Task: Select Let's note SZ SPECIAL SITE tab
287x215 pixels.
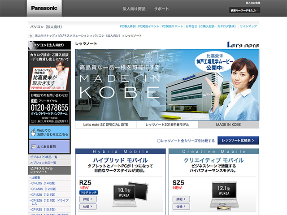Action: pos(106,125)
